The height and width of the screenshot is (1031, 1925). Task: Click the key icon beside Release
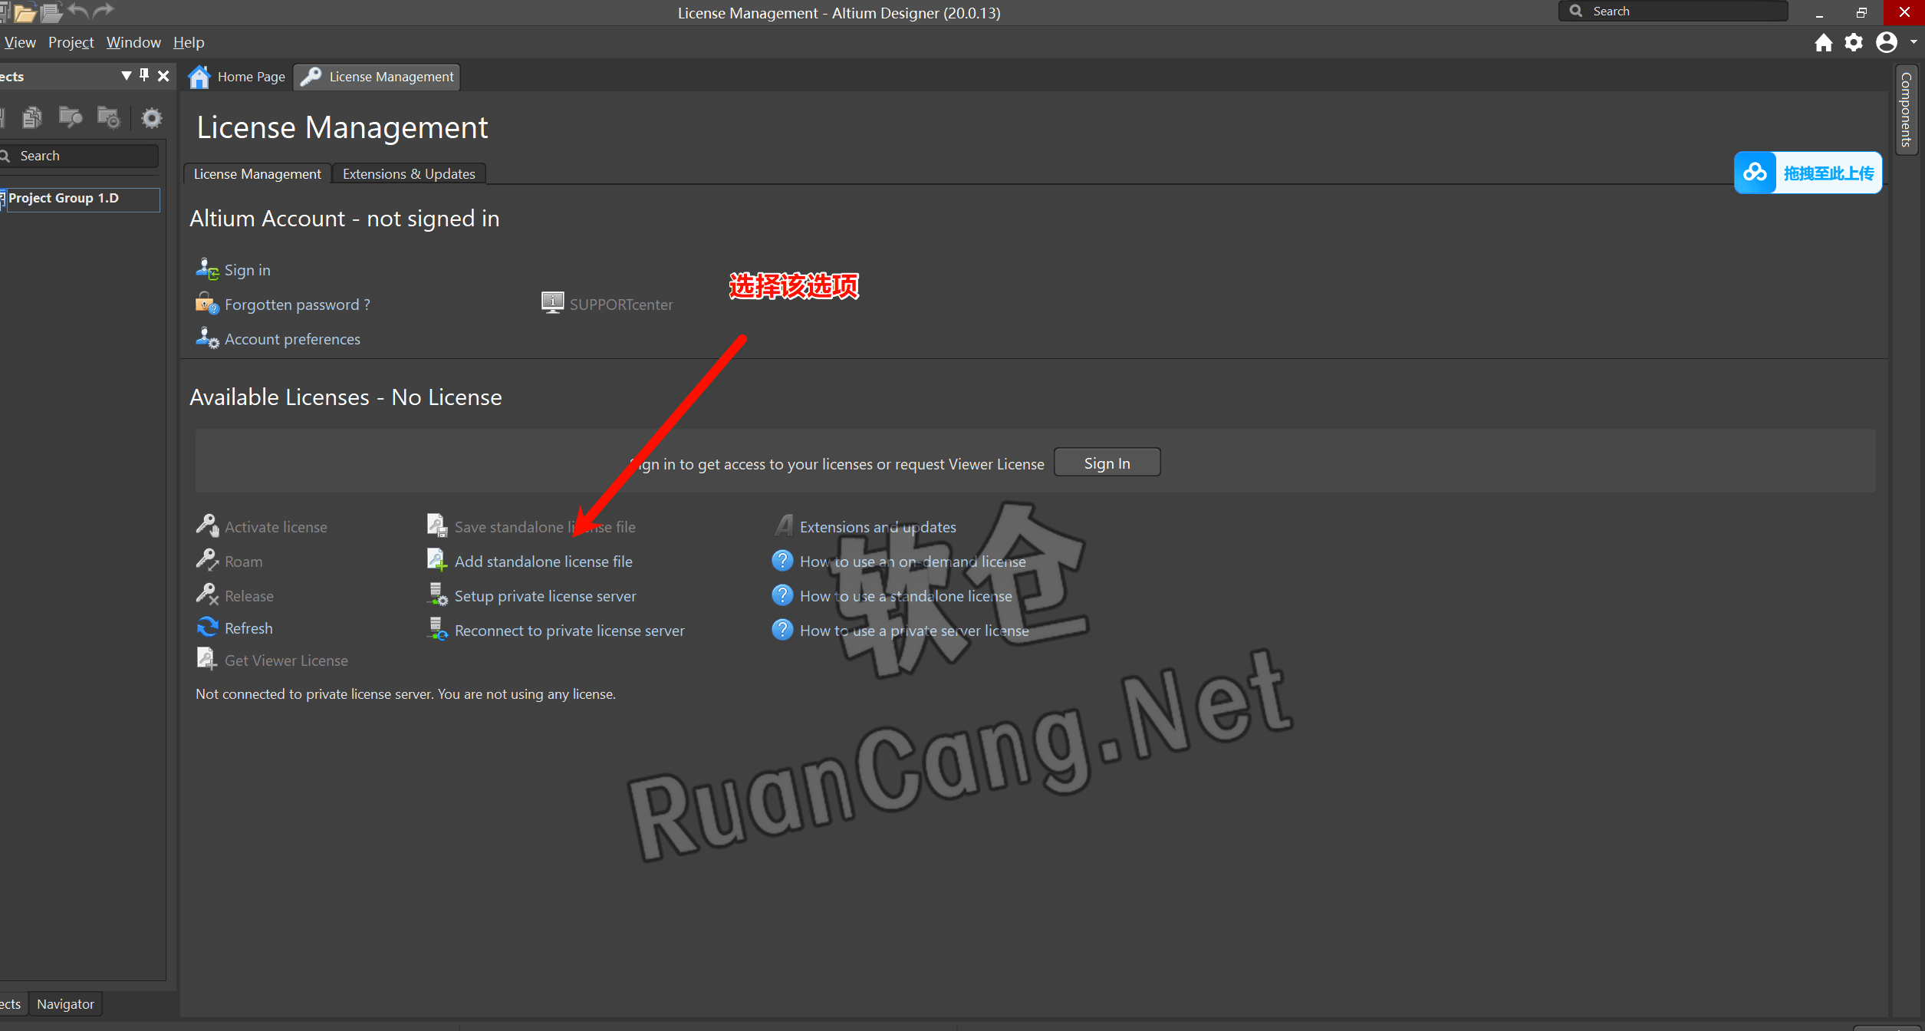coord(207,595)
